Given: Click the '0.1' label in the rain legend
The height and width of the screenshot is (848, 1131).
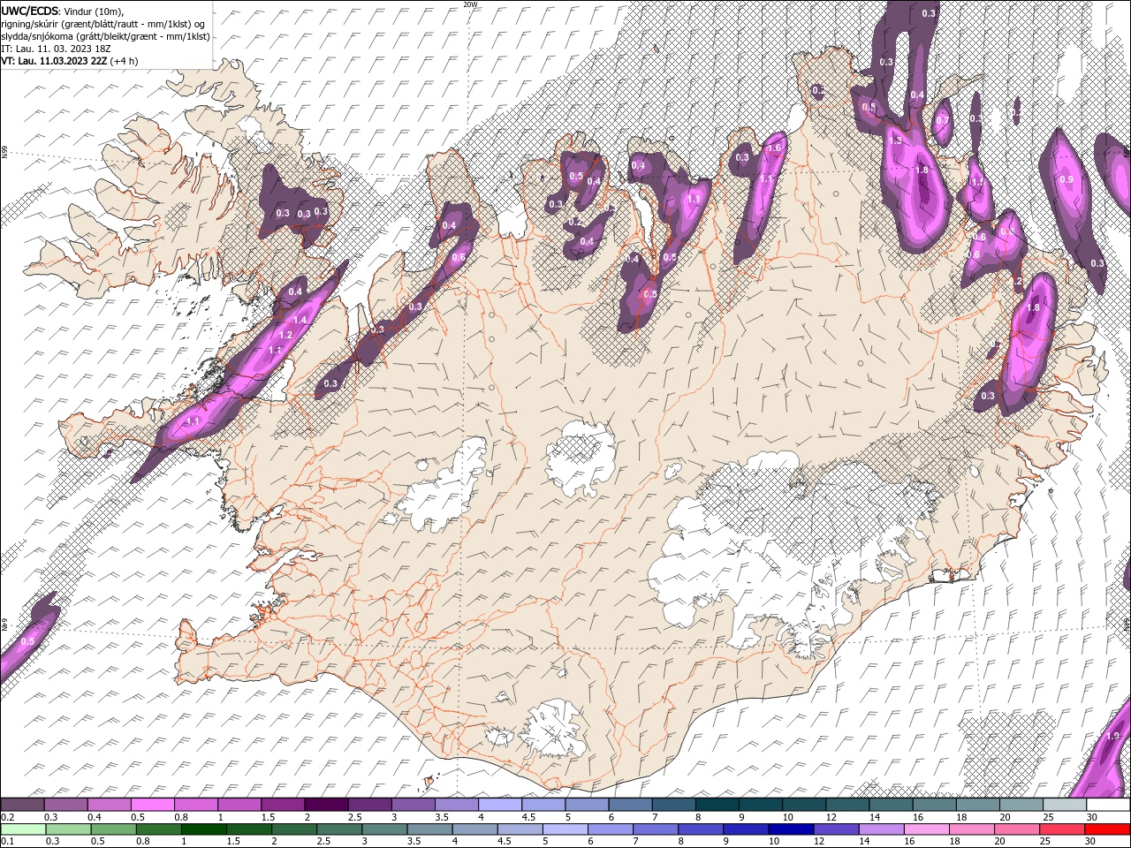Looking at the screenshot, I should click(x=7, y=842).
